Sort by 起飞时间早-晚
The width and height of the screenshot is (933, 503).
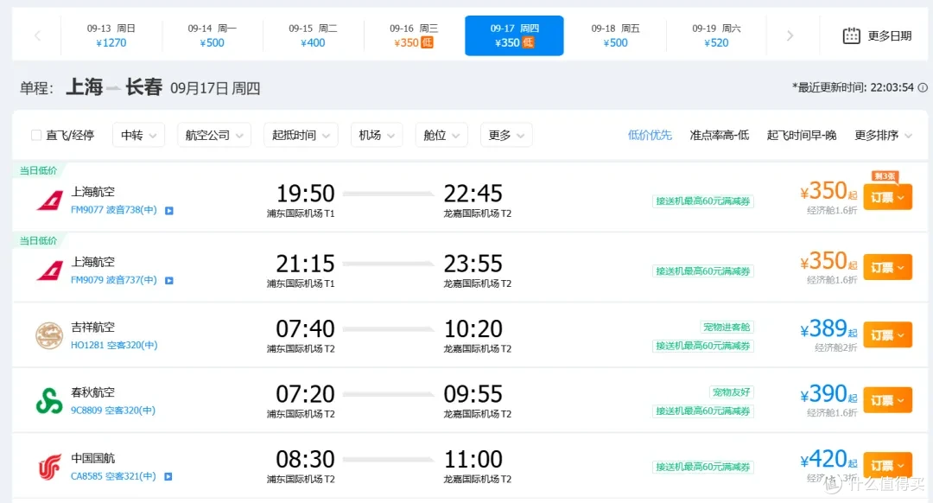click(802, 135)
